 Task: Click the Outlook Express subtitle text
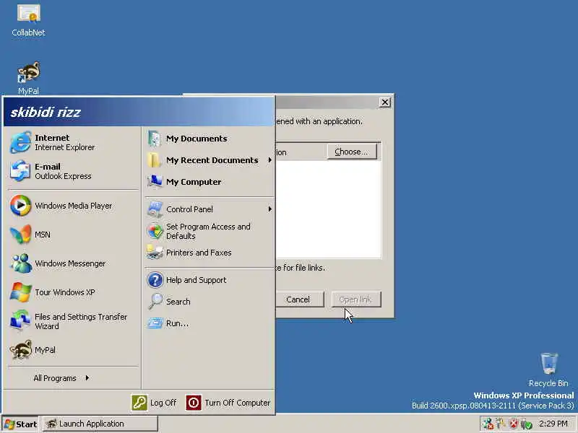[x=63, y=176]
